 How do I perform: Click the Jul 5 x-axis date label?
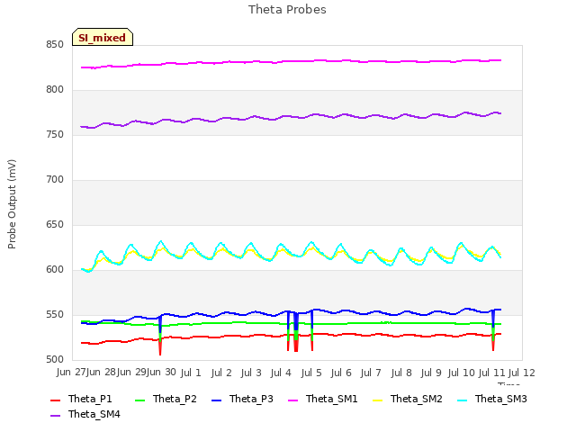311,373
